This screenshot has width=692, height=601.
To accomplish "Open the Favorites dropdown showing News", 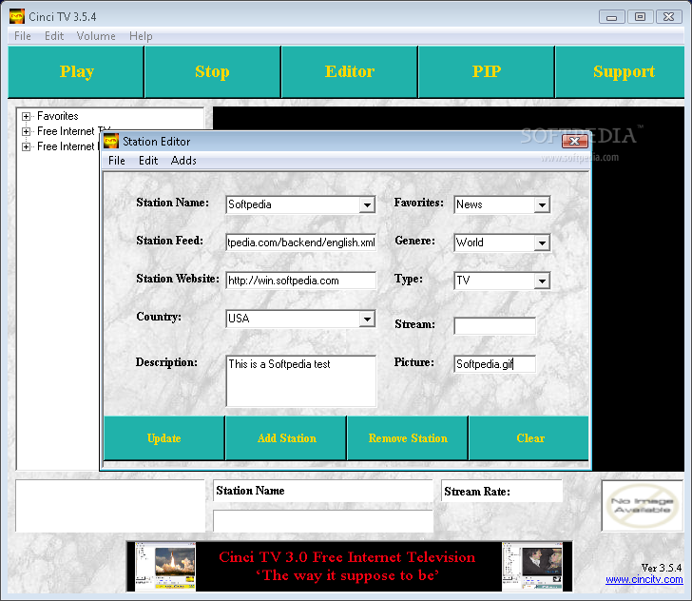I will [542, 204].
